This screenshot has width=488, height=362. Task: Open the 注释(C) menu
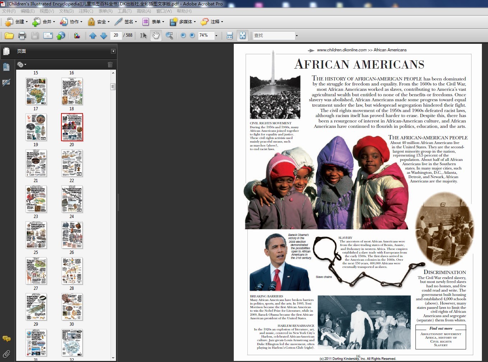coord(86,11)
